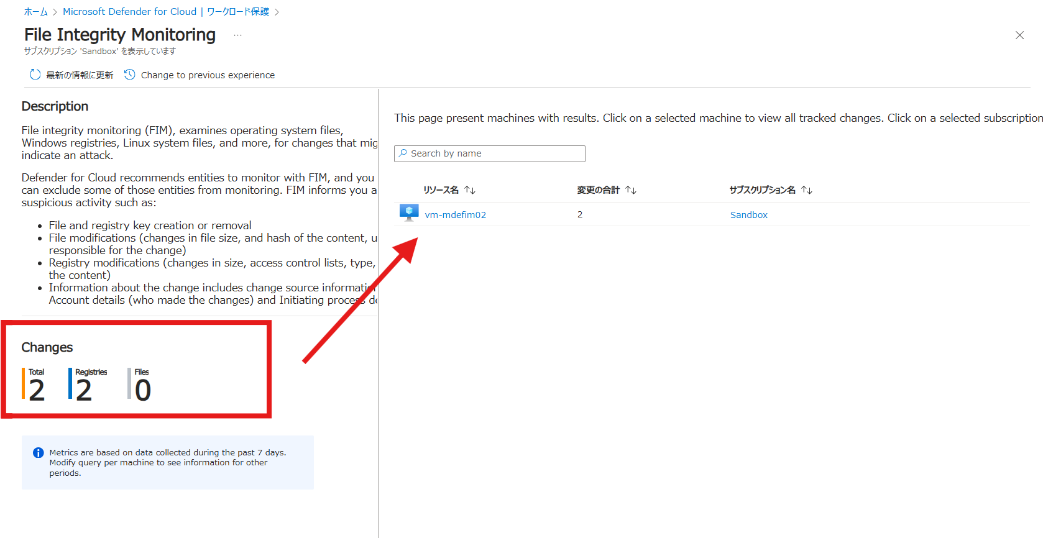Screen dimensions: 1043x538
Task: Sort by 変更の合計 column arrows
Action: point(631,190)
